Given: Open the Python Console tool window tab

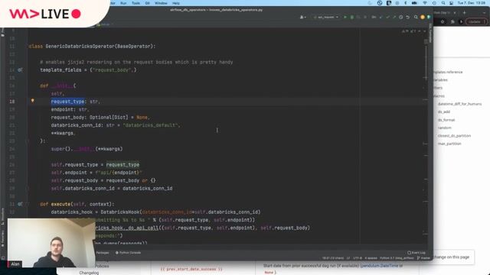Looking at the screenshot, I should (x=129, y=253).
